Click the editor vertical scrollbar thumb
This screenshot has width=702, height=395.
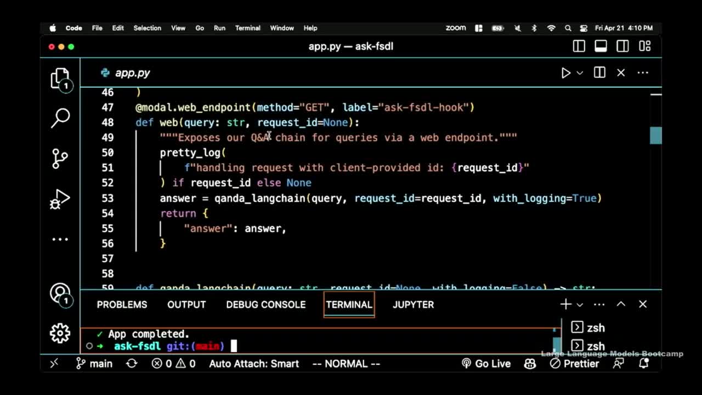[x=655, y=135]
